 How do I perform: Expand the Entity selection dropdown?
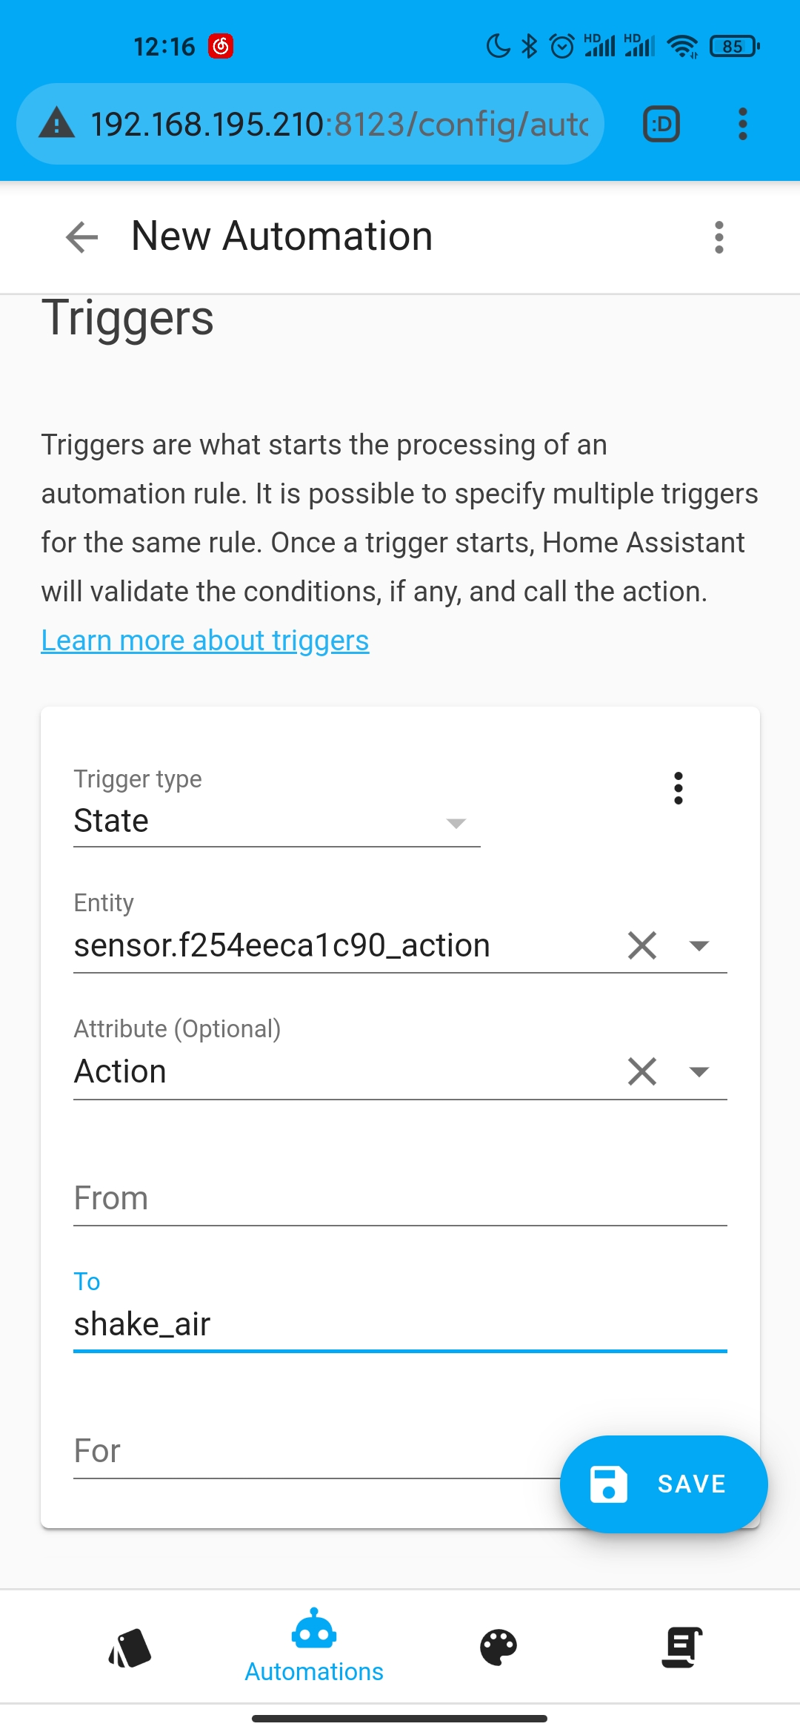pos(699,945)
